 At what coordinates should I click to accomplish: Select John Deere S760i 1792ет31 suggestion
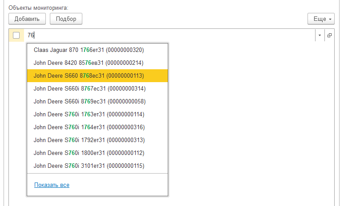(x=89, y=140)
